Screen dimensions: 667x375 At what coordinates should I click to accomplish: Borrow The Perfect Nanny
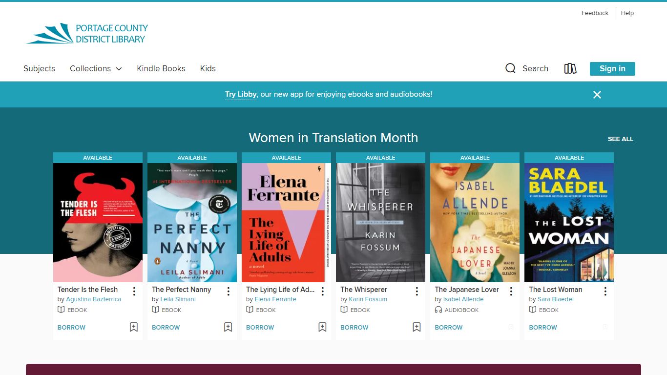click(x=166, y=327)
